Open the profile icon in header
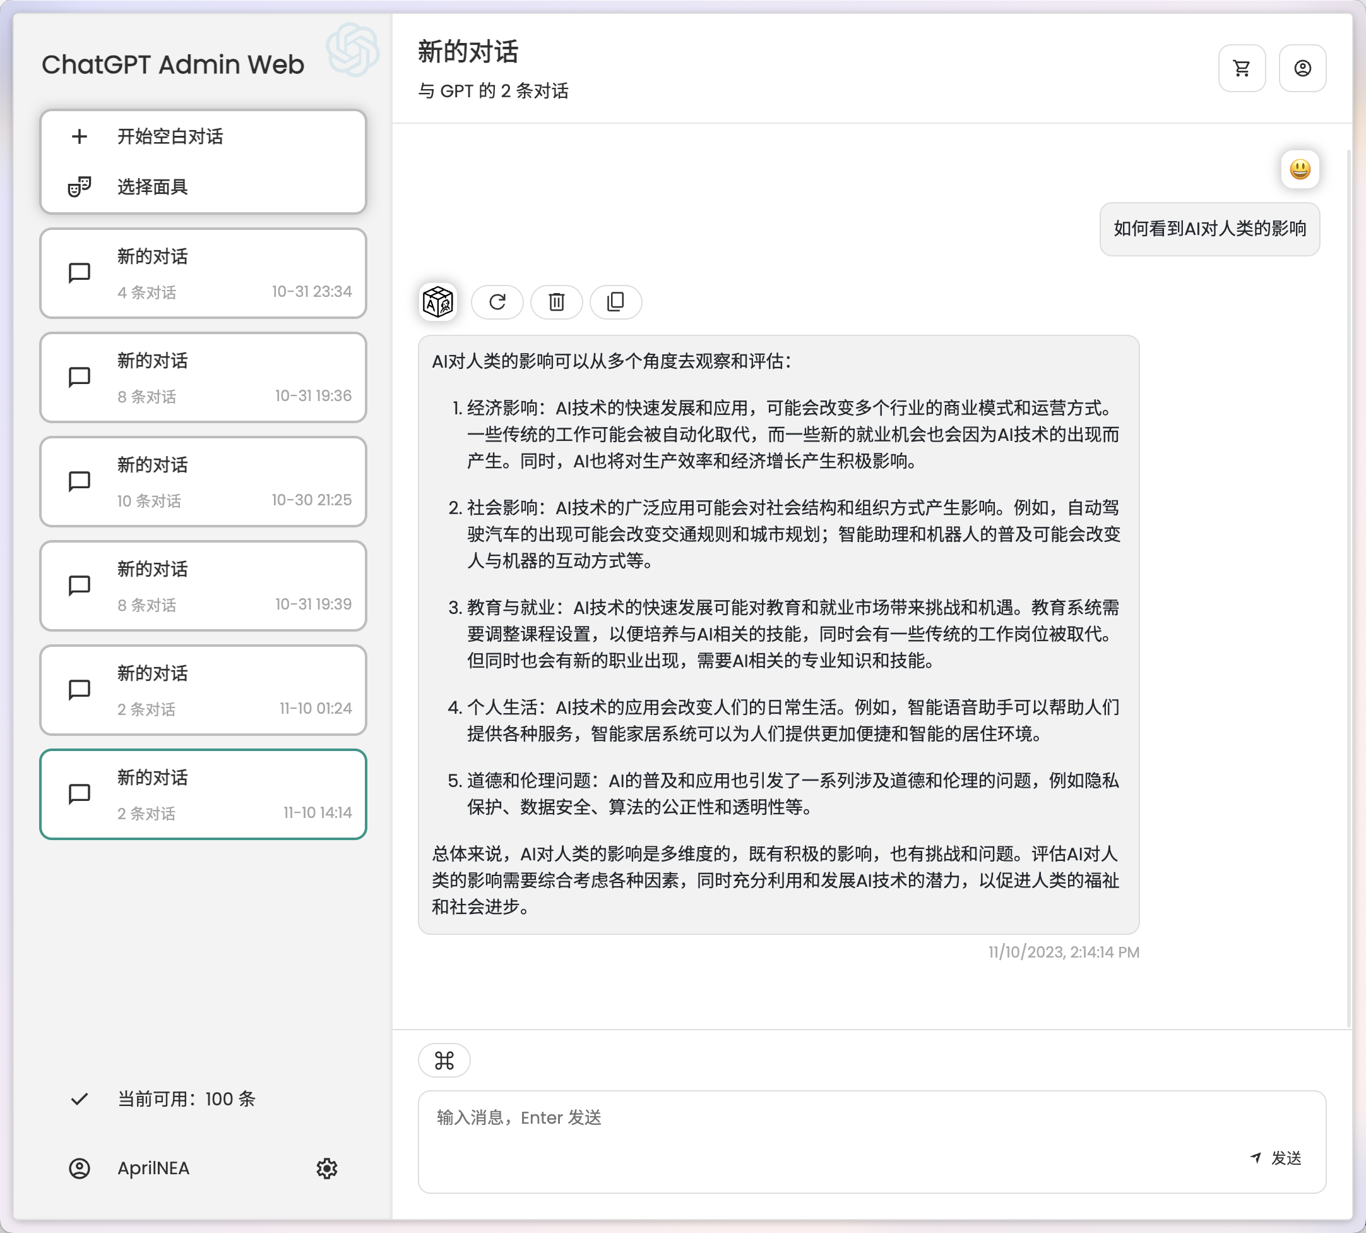The width and height of the screenshot is (1366, 1233). click(x=1302, y=68)
